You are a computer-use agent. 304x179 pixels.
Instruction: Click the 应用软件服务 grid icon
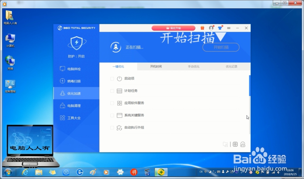pos(119,103)
